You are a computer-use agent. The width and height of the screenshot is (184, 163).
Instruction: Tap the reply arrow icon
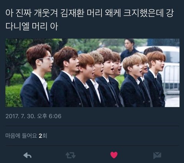pyautogui.click(x=27, y=155)
